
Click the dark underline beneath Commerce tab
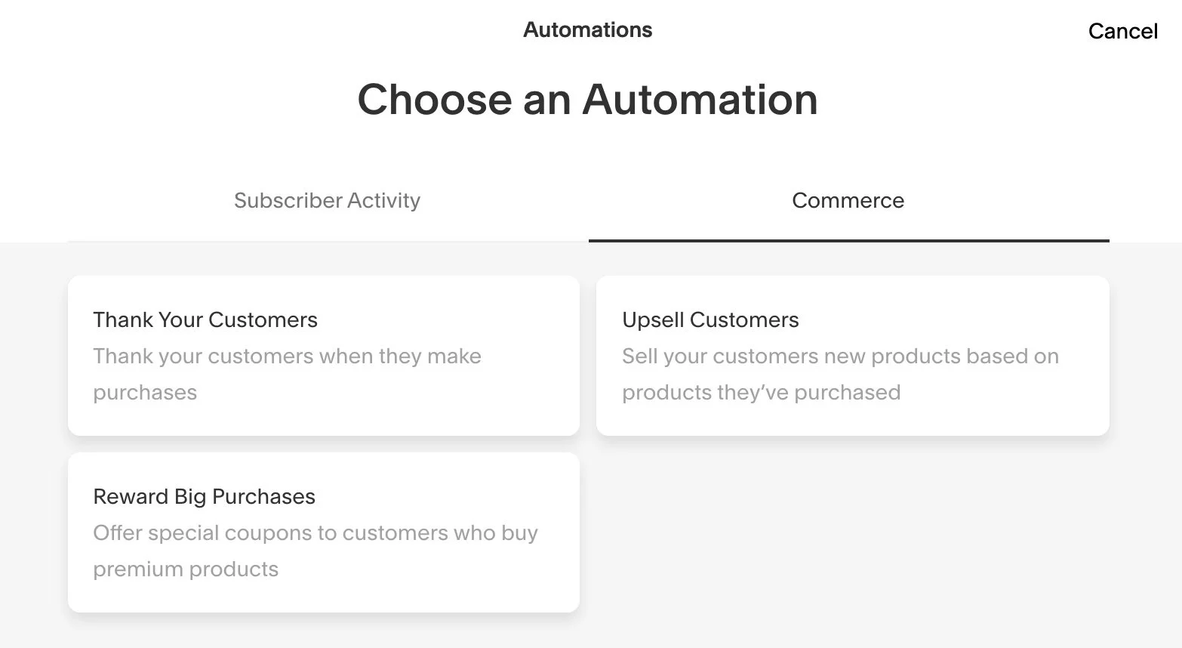tap(848, 241)
